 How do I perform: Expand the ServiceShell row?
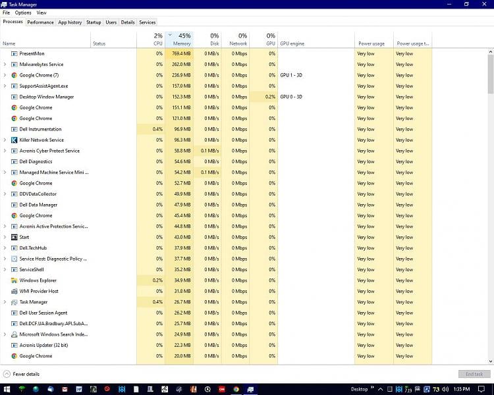tap(5, 270)
